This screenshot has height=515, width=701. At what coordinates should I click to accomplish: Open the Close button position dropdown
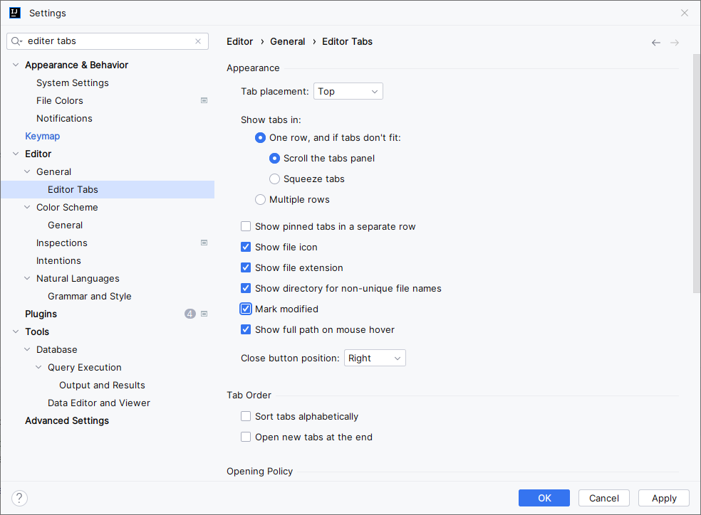(x=375, y=358)
